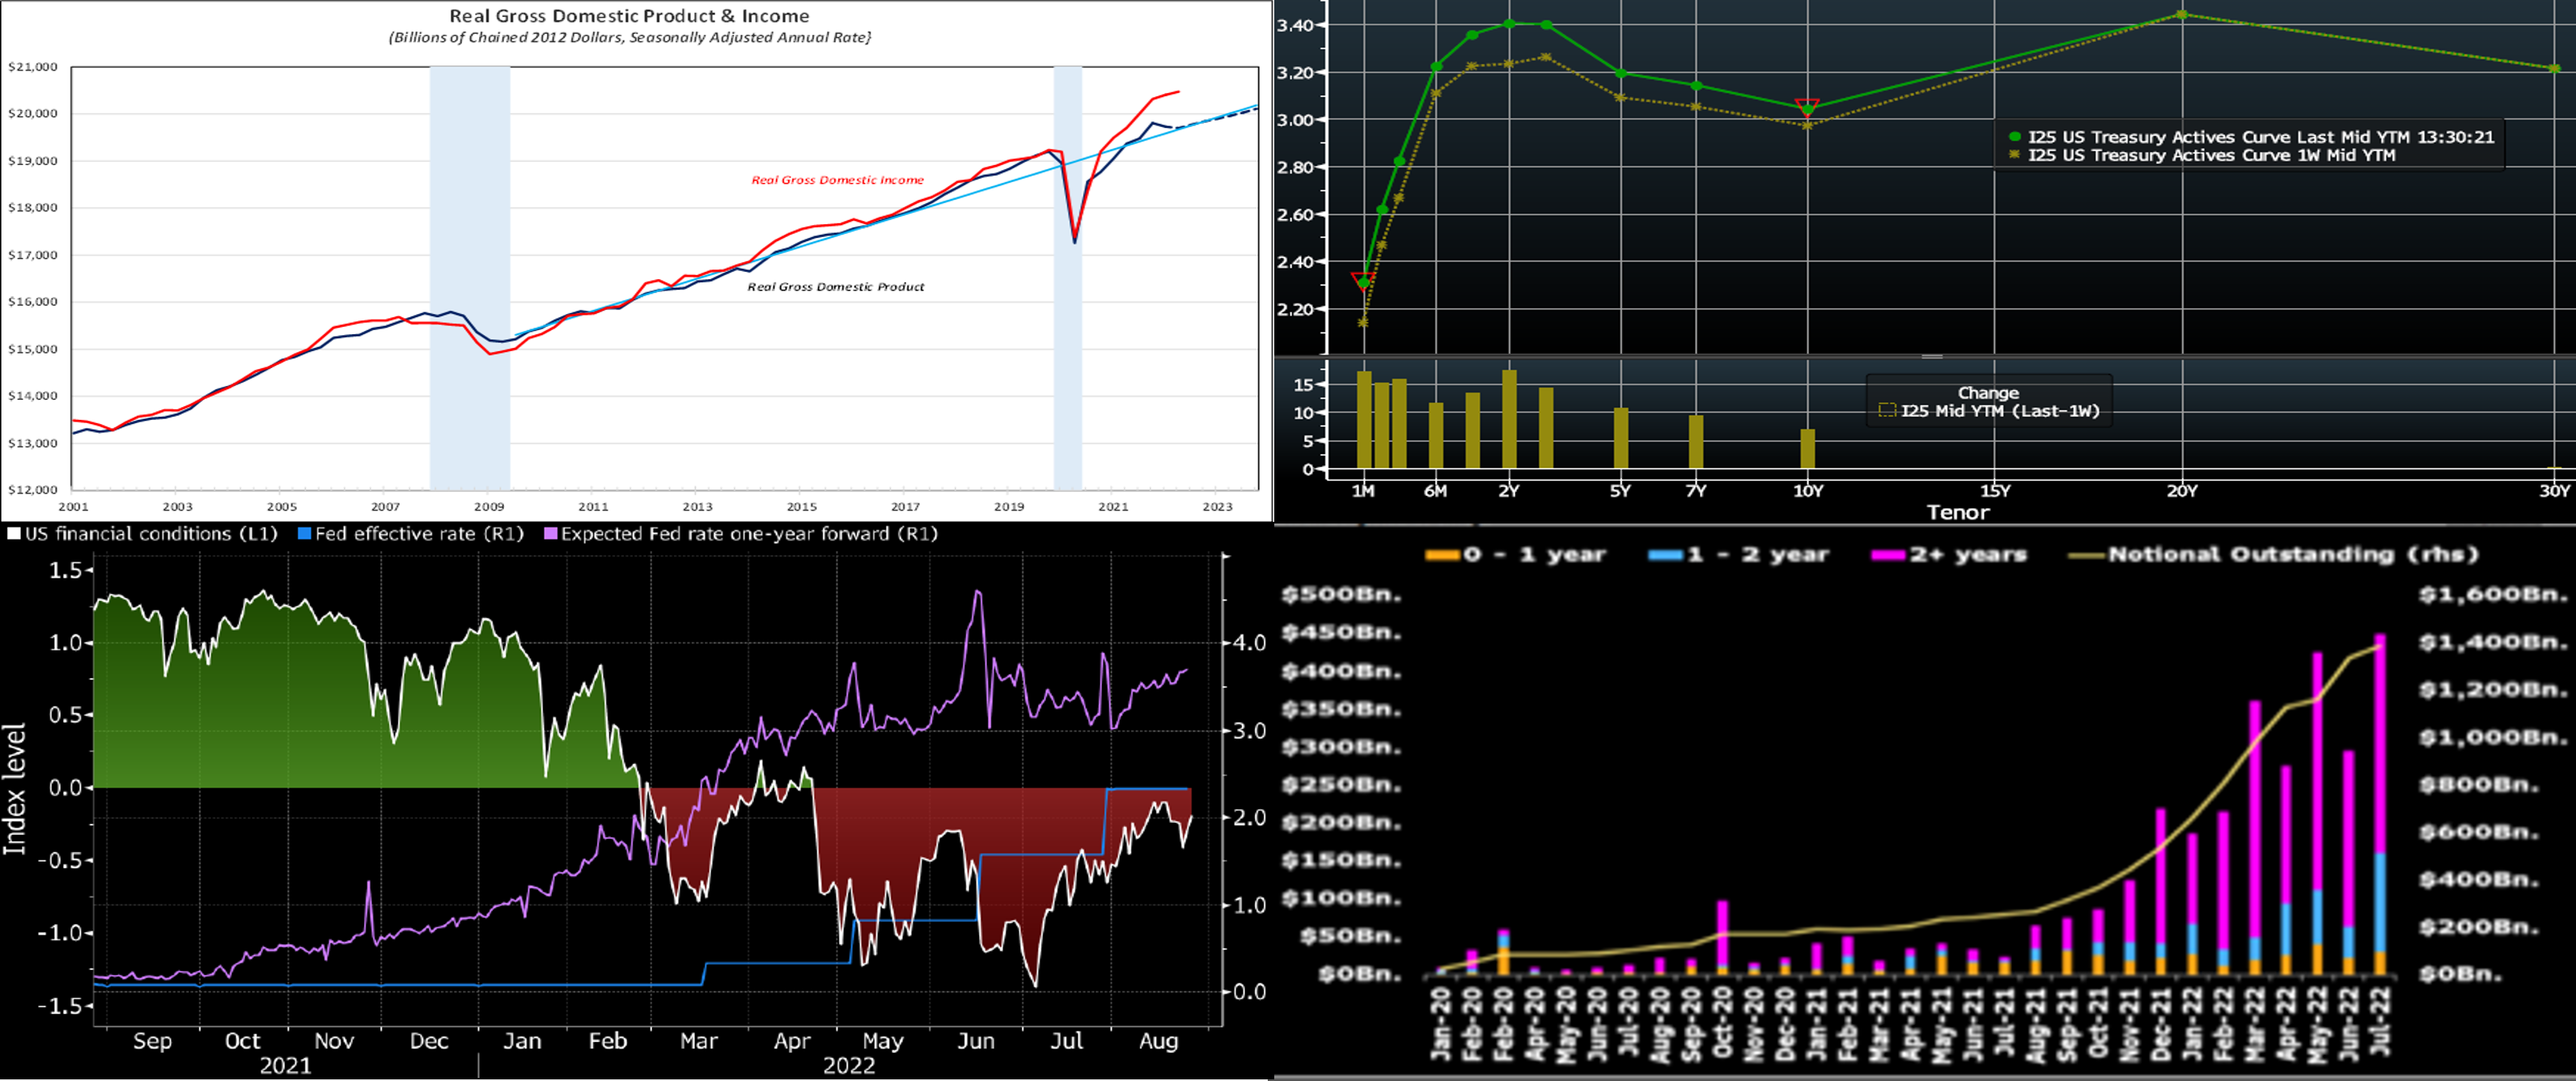Image resolution: width=2576 pixels, height=1081 pixels.
Task: Select the 20Y data point on yield curve
Action: tap(2181, 15)
